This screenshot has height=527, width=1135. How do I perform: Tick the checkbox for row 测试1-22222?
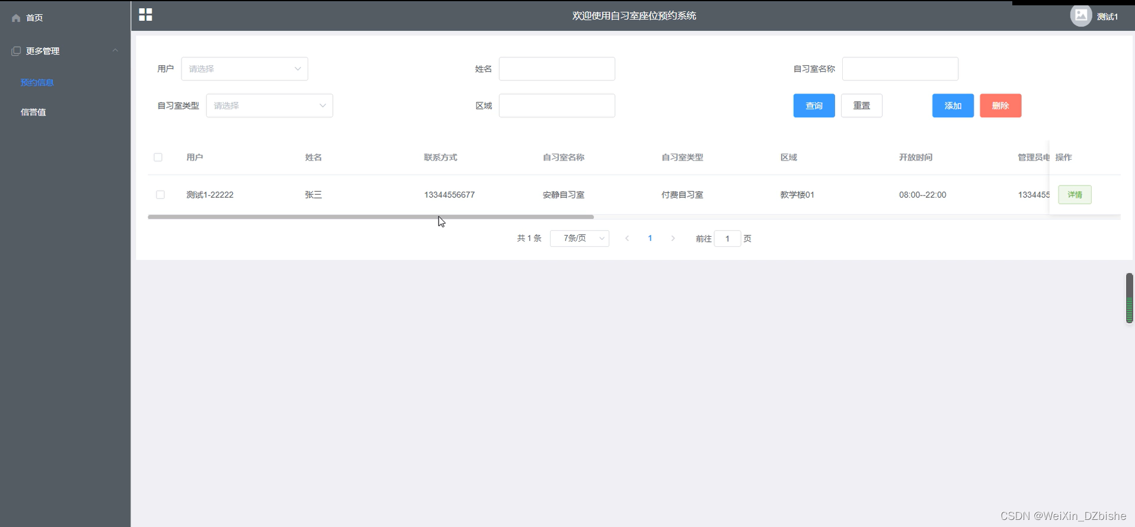[x=161, y=195]
